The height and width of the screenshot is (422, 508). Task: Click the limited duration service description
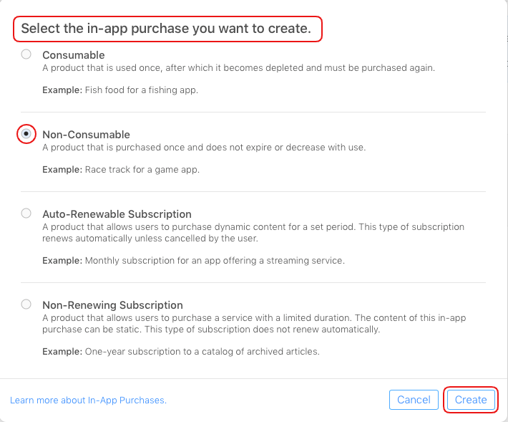(253, 323)
